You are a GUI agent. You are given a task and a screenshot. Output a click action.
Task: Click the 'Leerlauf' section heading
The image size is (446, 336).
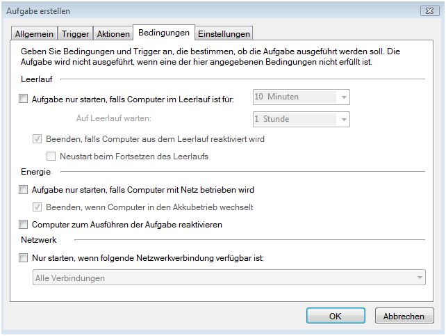[36, 79]
